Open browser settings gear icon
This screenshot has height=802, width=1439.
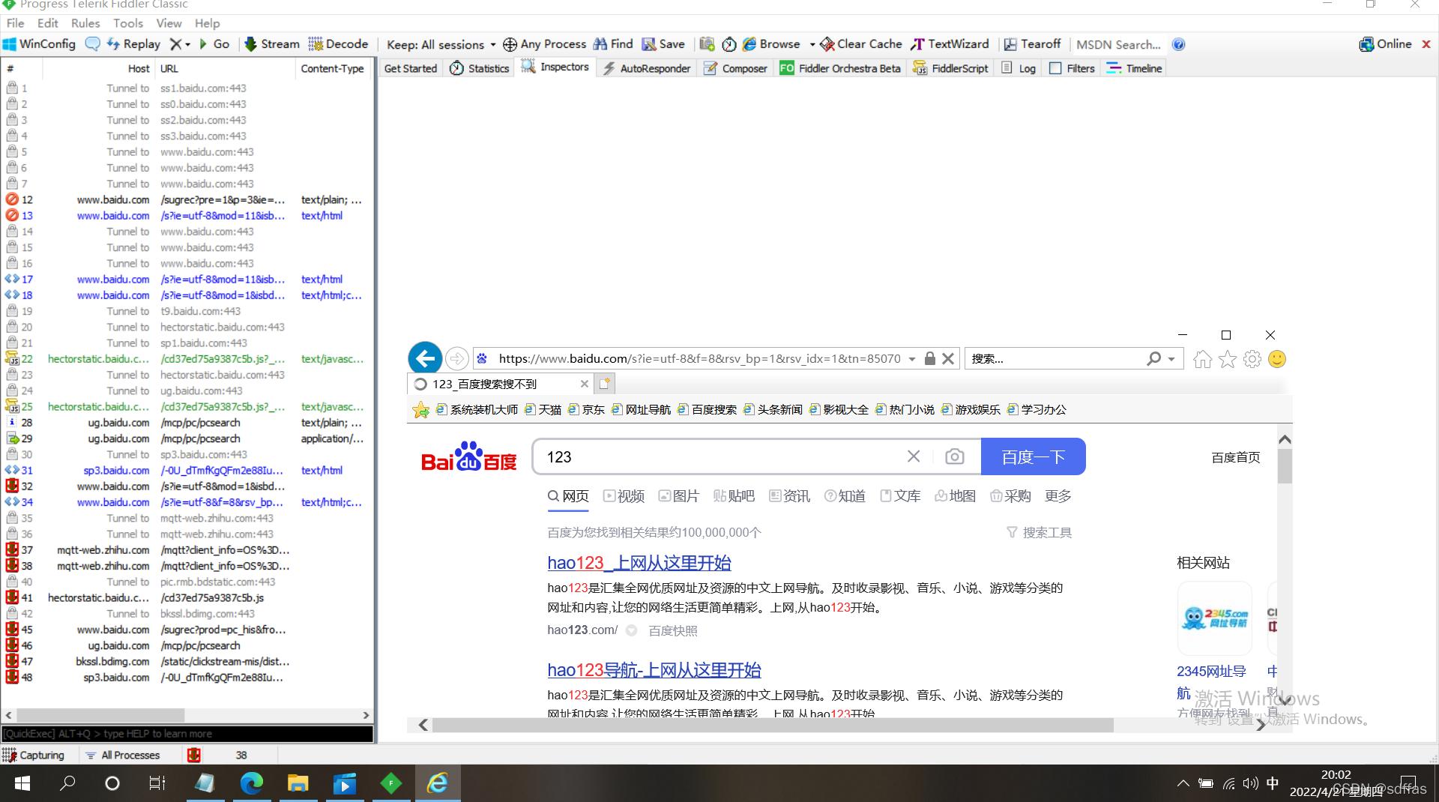[1252, 360]
